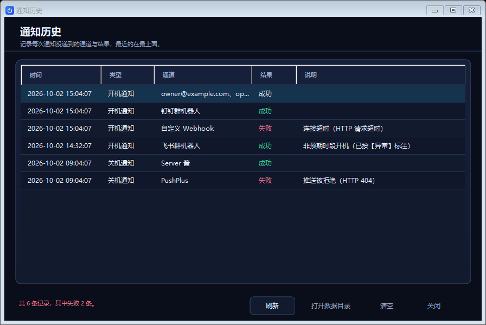Click the 类型 column header
The width and height of the screenshot is (486, 325).
[x=127, y=75]
